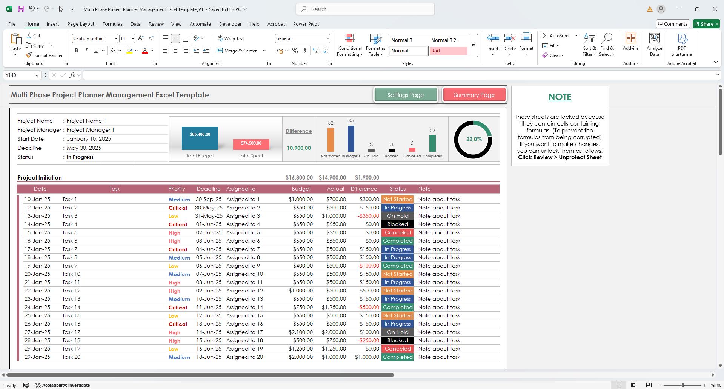This screenshot has width=724, height=389.
Task: Open Find & Select magnifier
Action: (x=607, y=45)
